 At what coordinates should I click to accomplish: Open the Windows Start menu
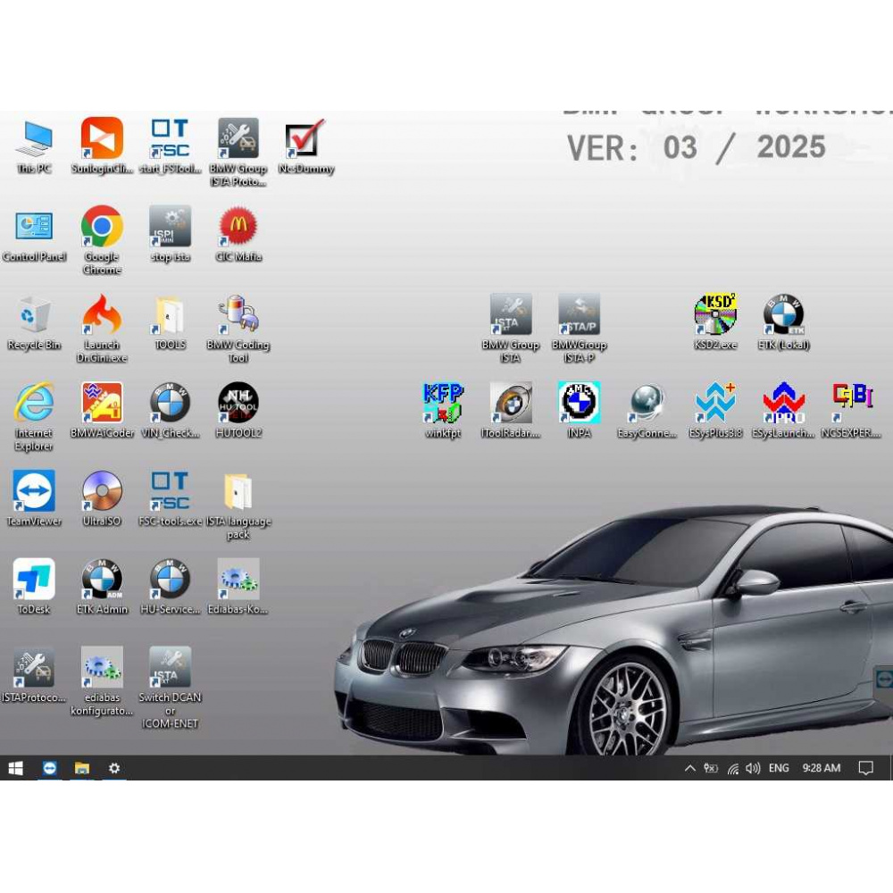pos(15,768)
